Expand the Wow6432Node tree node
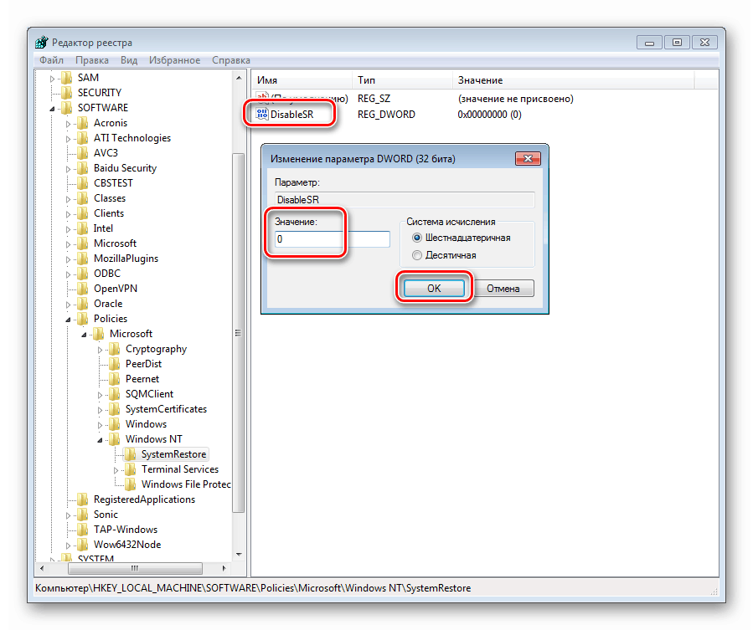 pyautogui.click(x=68, y=545)
